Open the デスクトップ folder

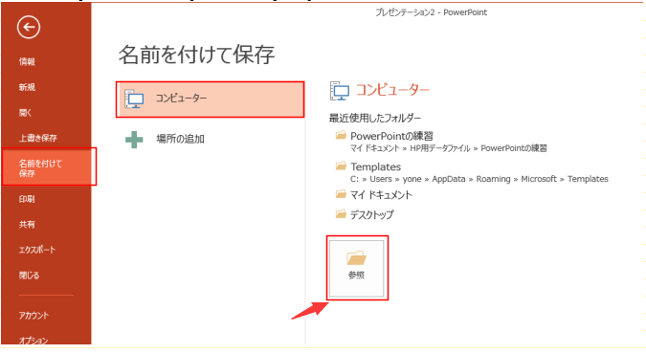[x=371, y=214]
